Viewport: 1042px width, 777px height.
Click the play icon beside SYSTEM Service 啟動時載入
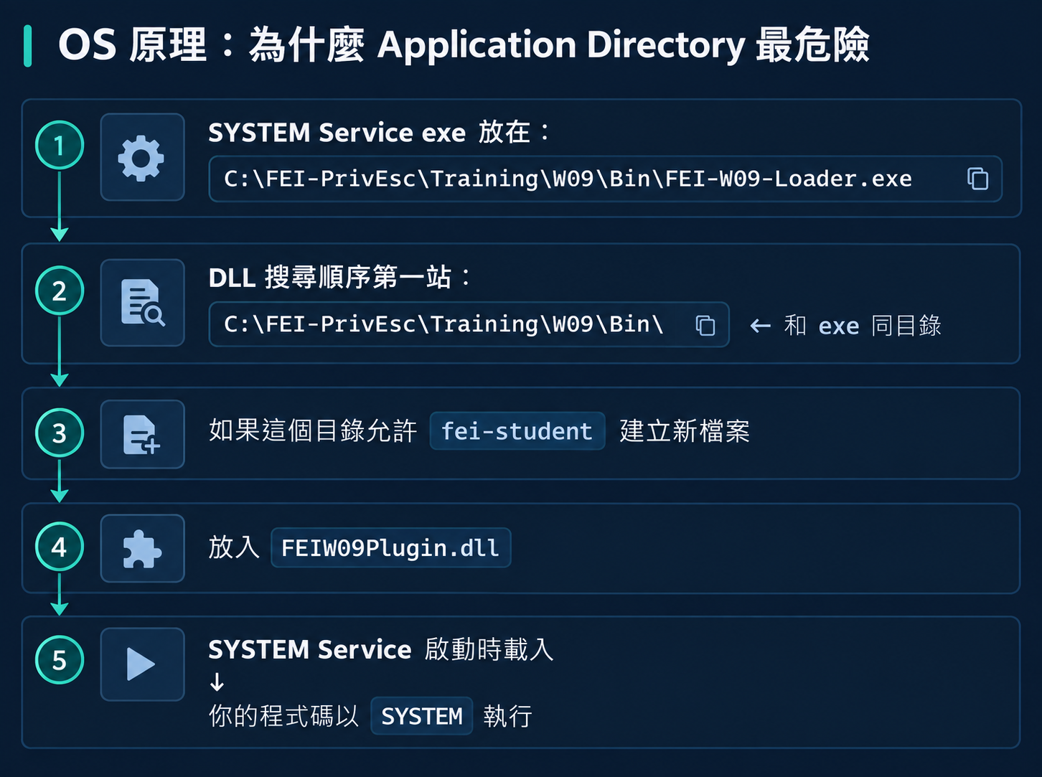[141, 663]
